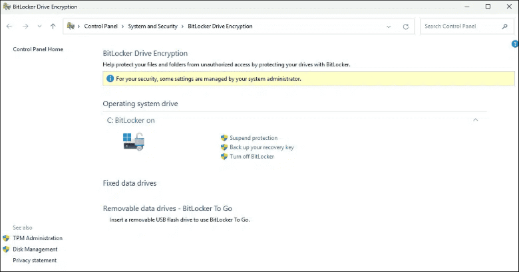Click the administrator-managed settings banner text
The image size is (519, 272).
pos(208,79)
